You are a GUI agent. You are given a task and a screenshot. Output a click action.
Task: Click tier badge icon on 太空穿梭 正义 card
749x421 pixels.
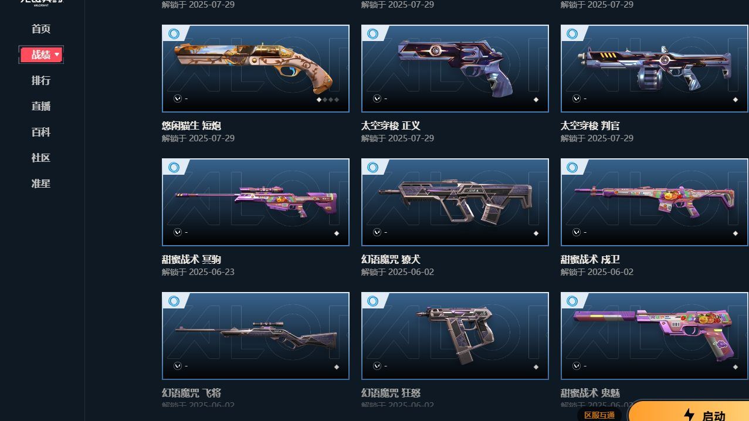click(373, 34)
